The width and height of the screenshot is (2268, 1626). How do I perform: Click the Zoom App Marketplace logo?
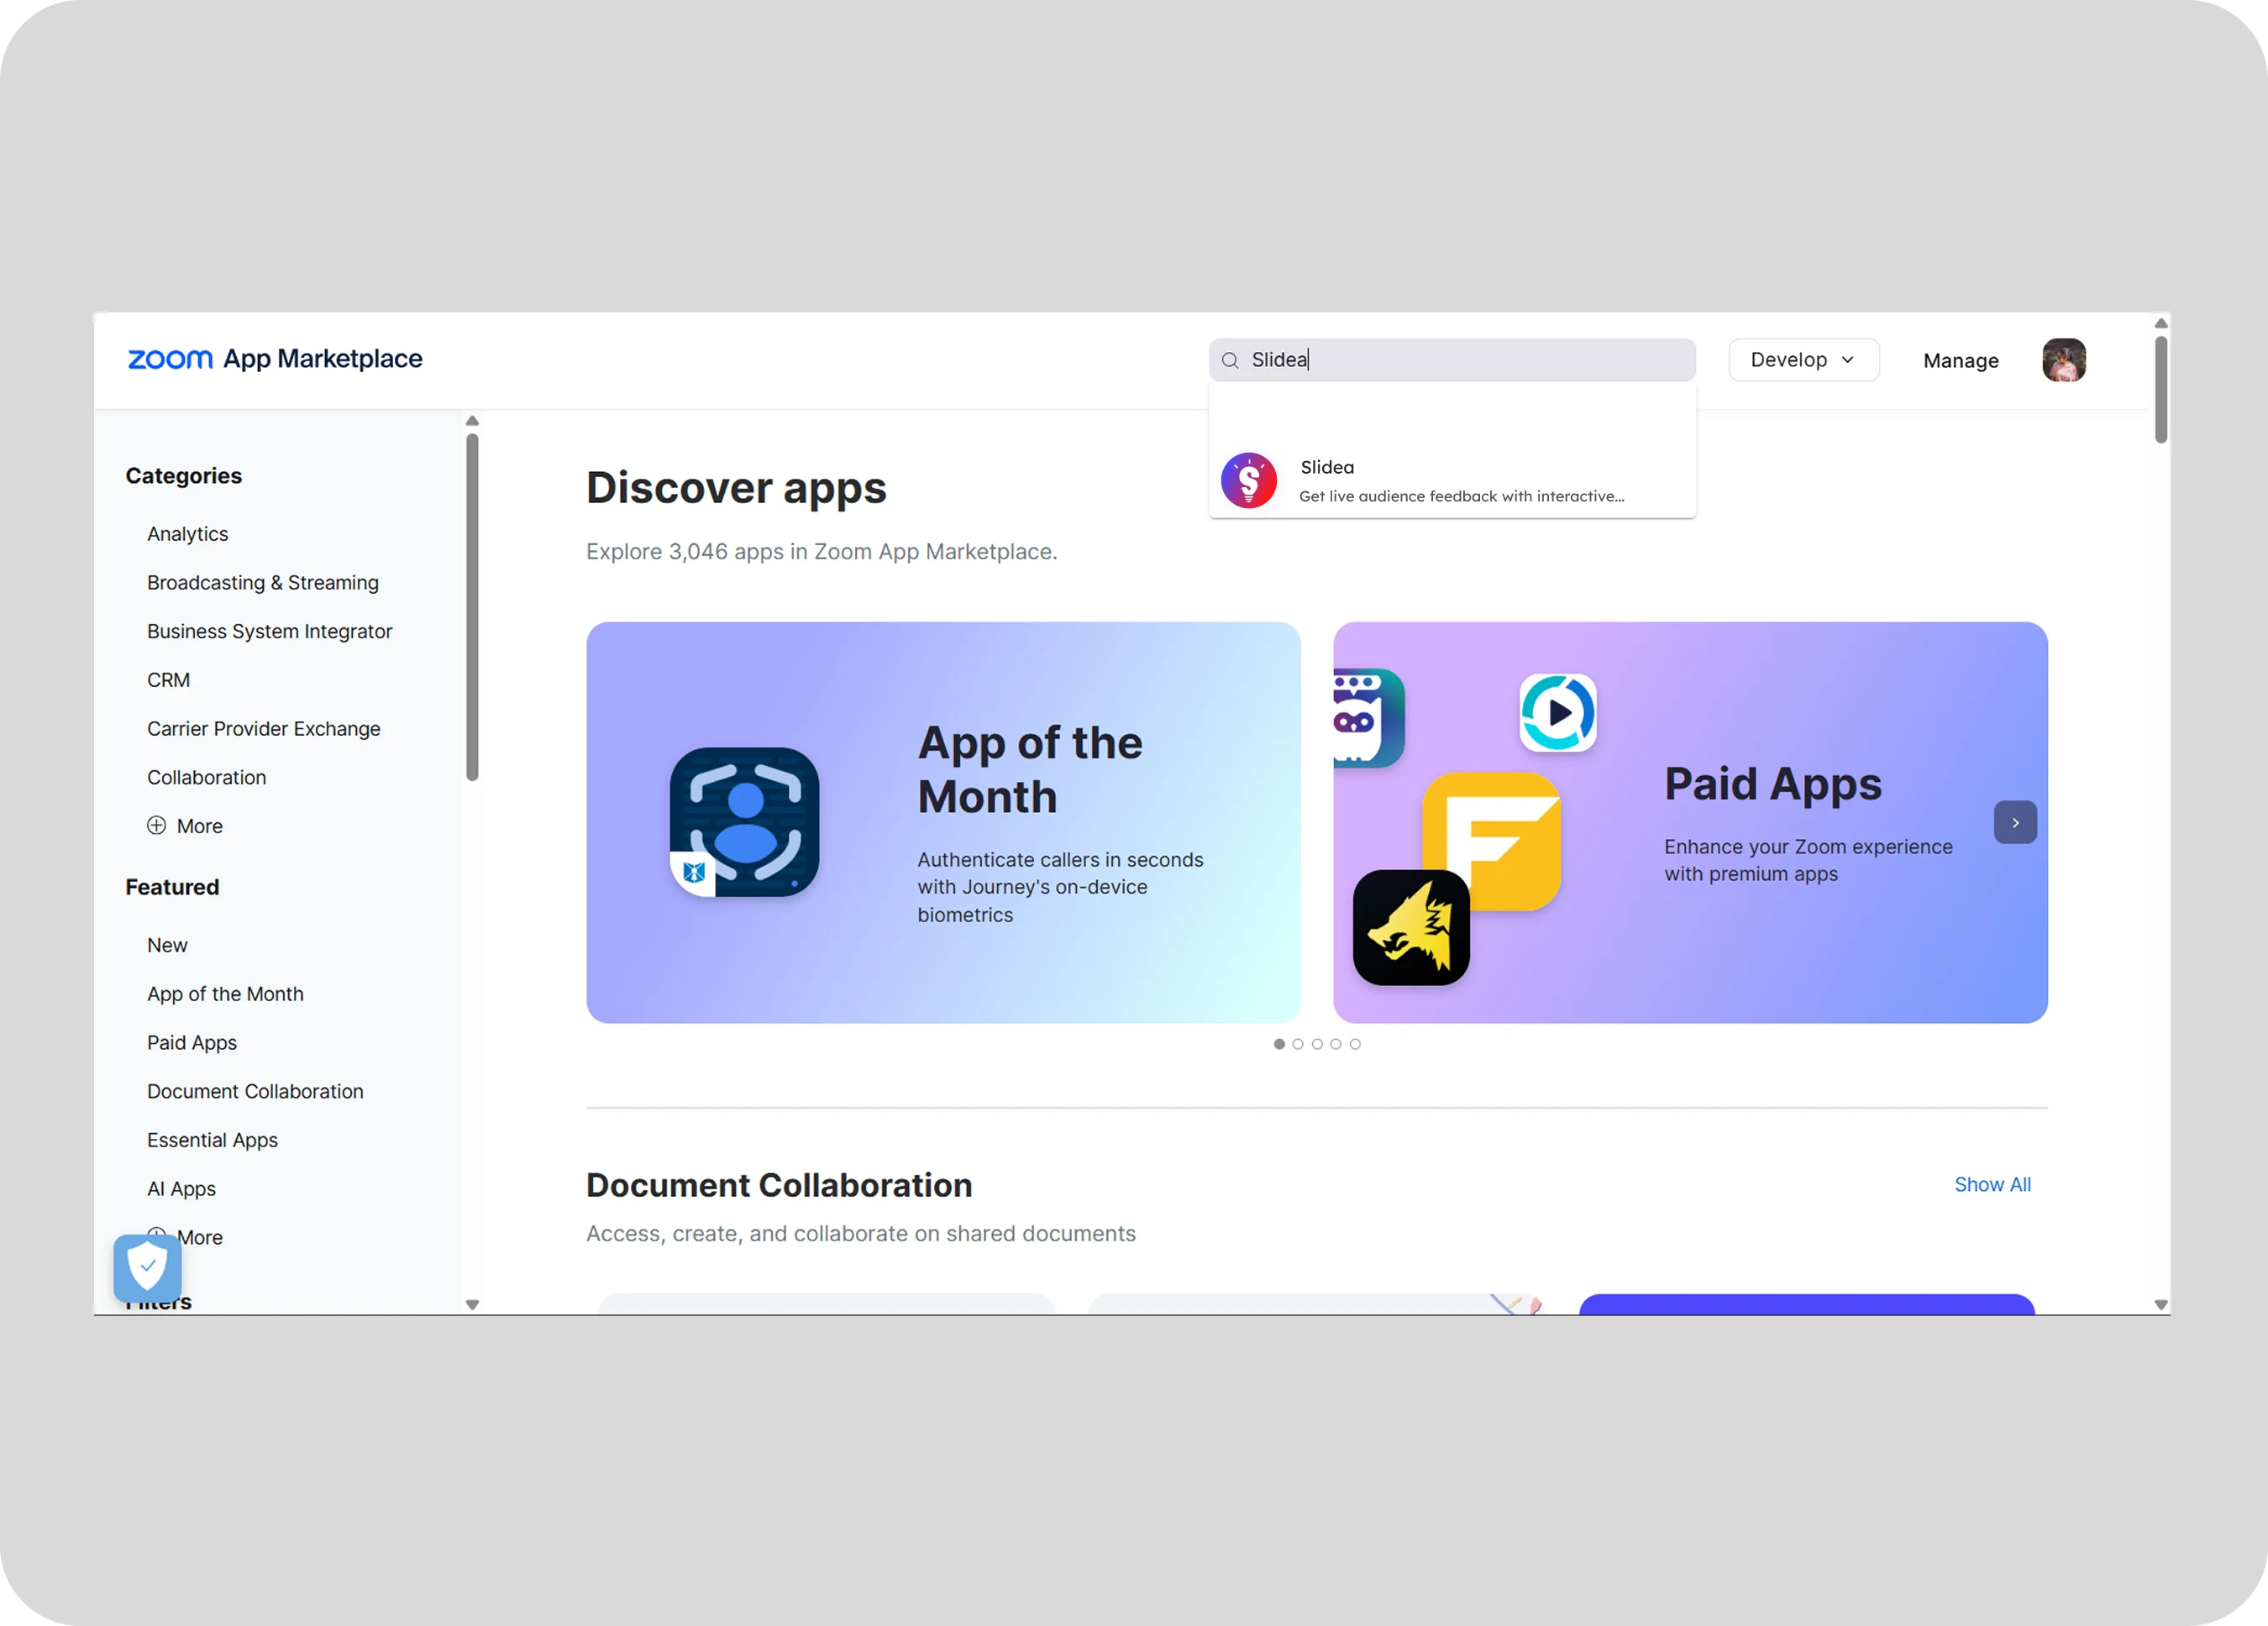(275, 359)
